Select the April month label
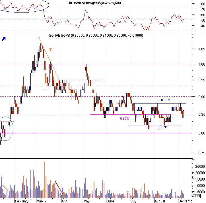 pyautogui.click(x=65, y=201)
